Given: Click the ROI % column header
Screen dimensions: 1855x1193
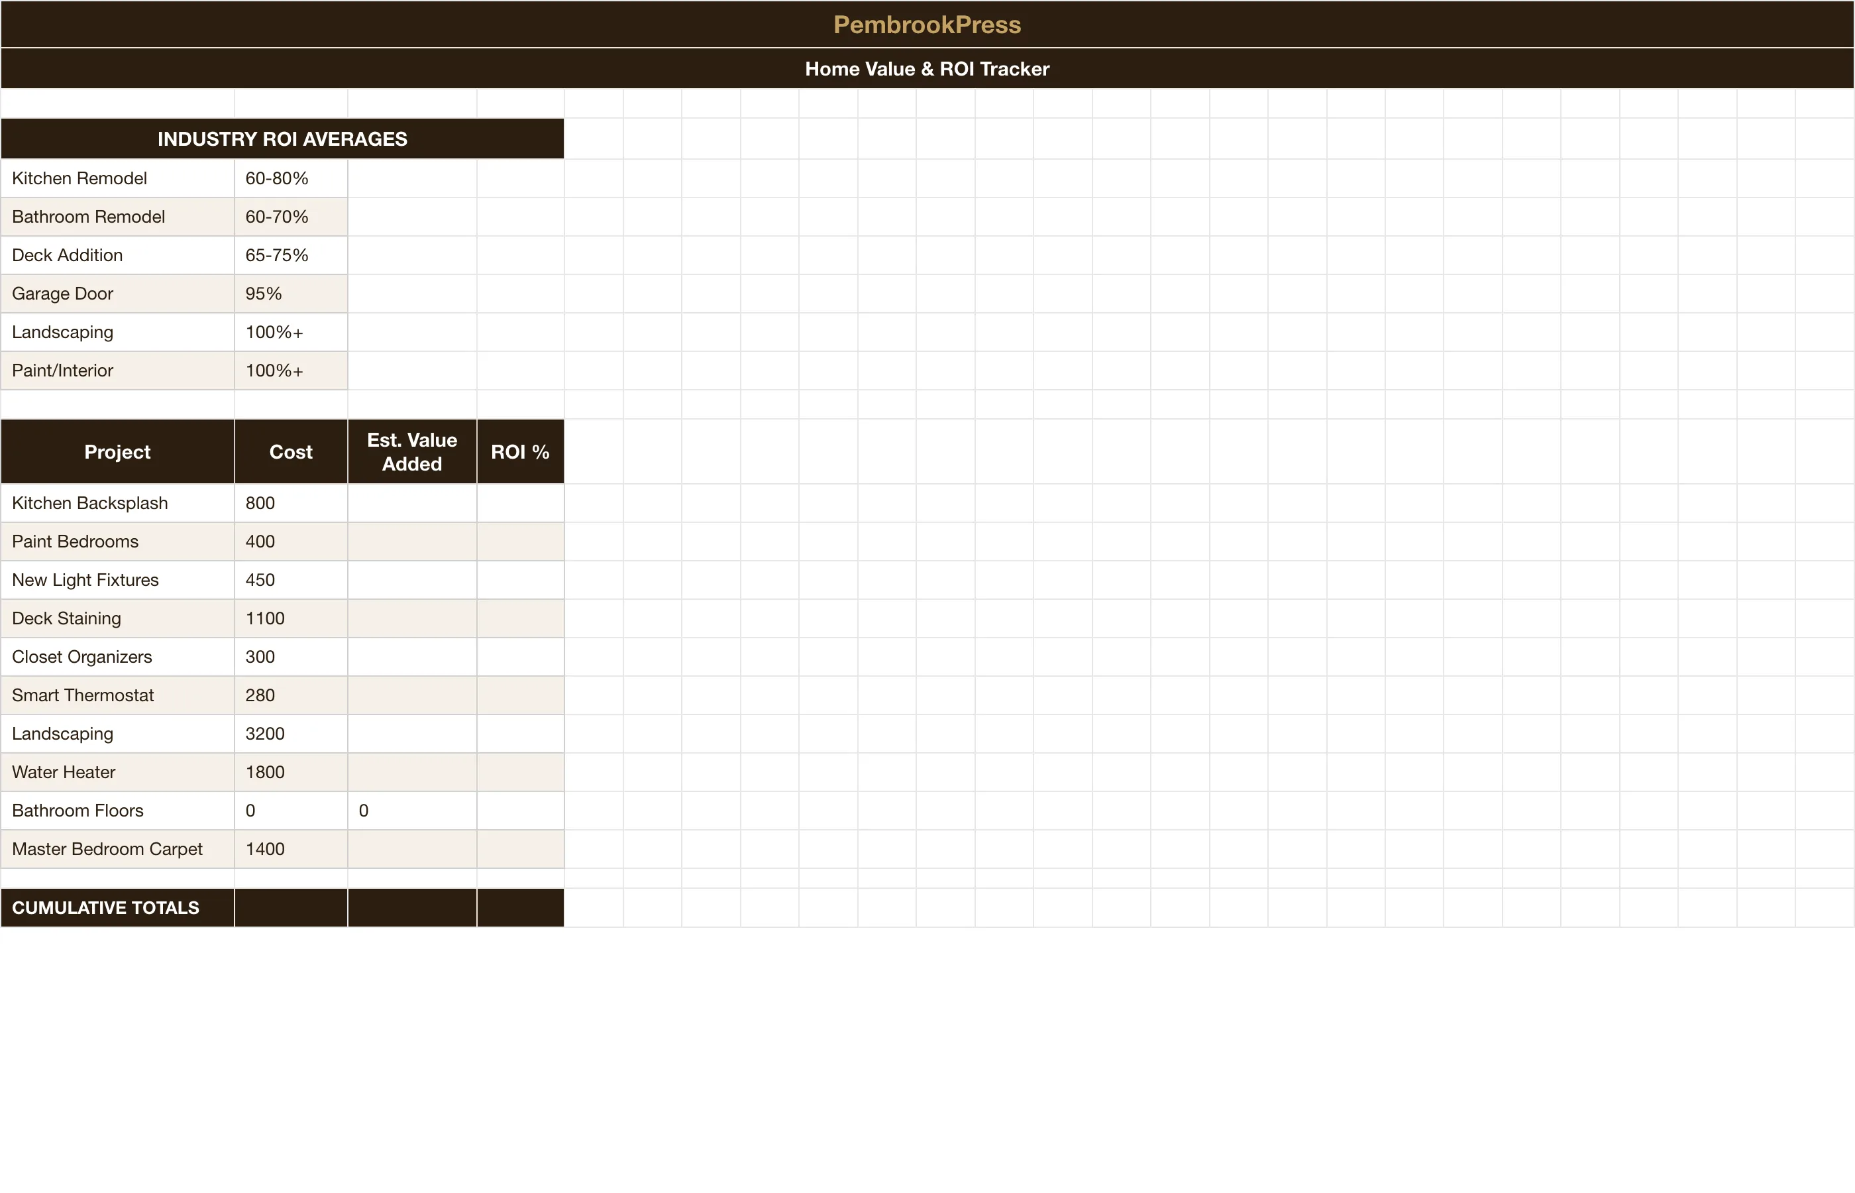Looking at the screenshot, I should 520,451.
